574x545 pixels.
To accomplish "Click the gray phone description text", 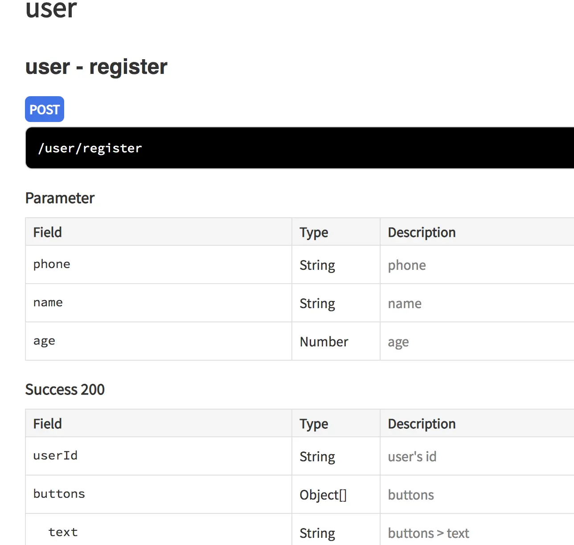I will (407, 265).
